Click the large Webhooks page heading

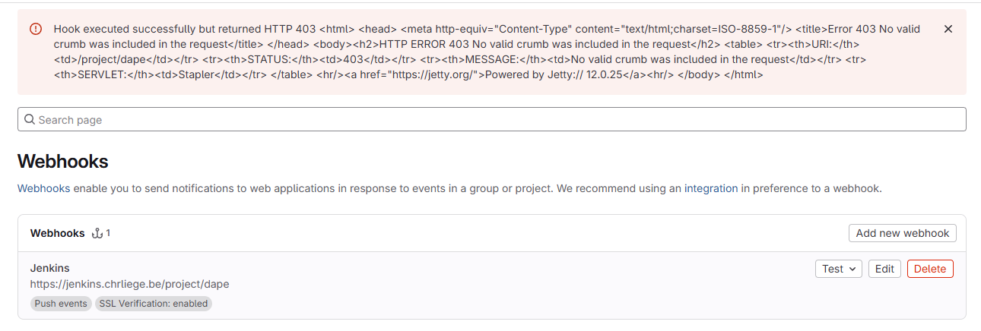(x=63, y=161)
